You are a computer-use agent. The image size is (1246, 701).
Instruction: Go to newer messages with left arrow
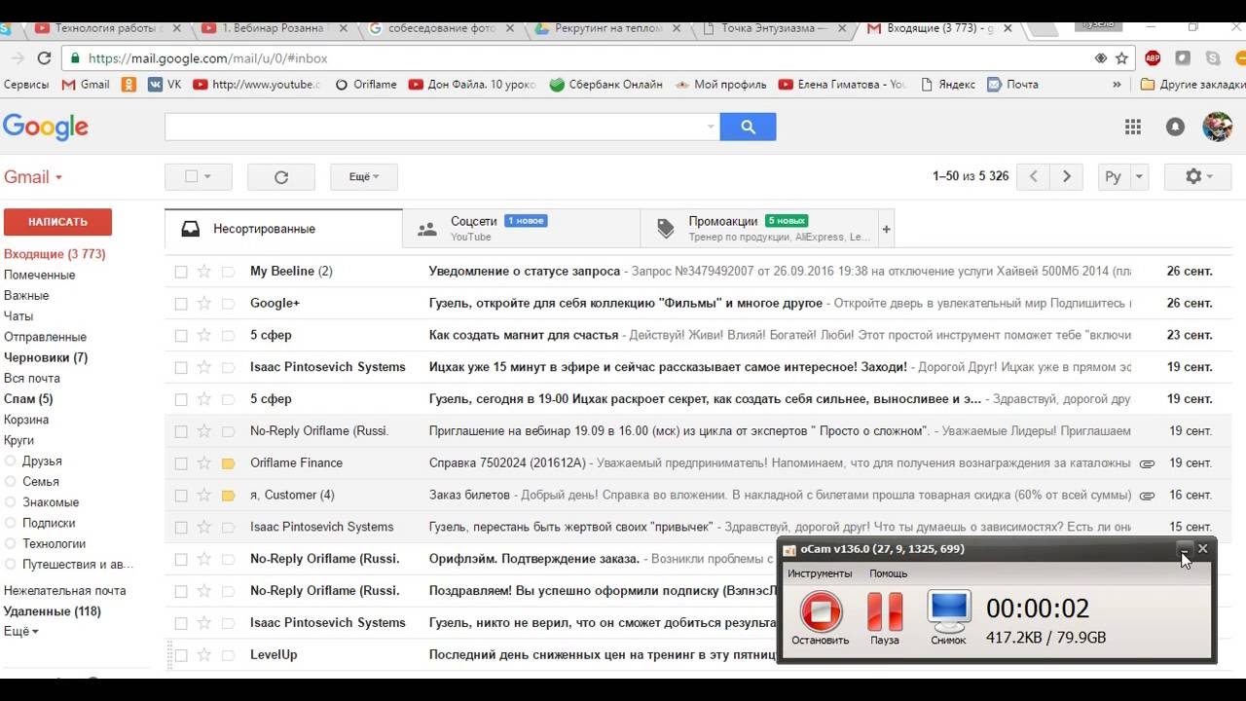1034,176
